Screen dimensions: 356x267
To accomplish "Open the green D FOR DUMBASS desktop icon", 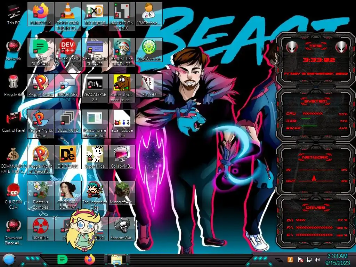I will (41, 52).
